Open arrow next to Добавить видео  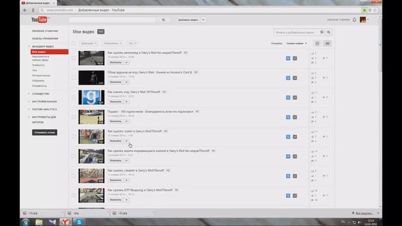pyautogui.click(x=204, y=19)
